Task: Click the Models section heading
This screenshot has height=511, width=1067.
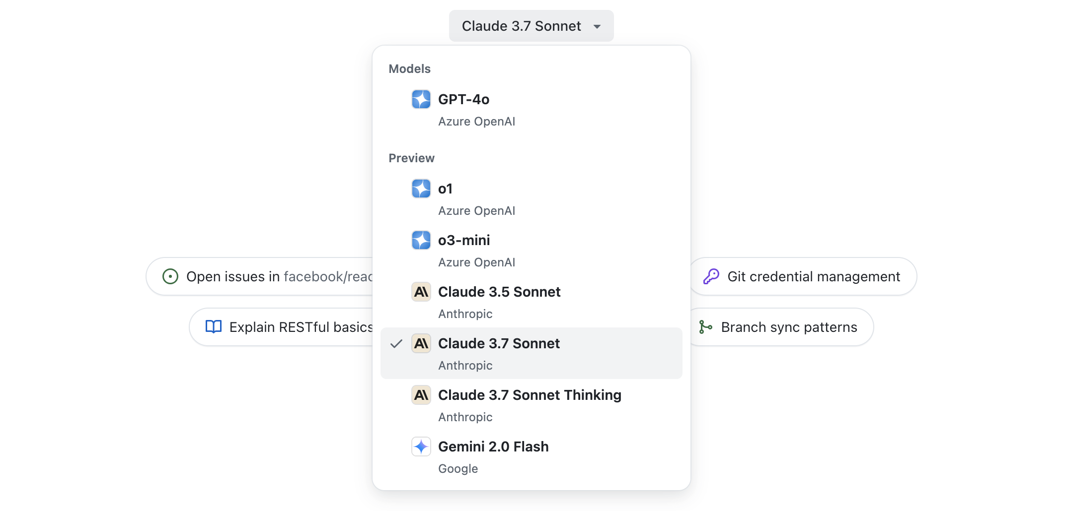Action: click(409, 69)
